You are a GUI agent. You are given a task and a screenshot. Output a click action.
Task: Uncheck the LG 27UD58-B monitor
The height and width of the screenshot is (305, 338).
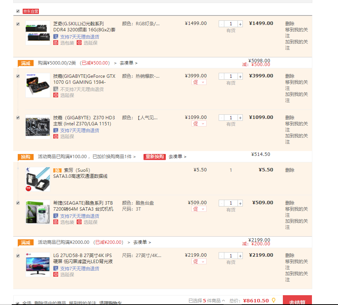pos(18,256)
